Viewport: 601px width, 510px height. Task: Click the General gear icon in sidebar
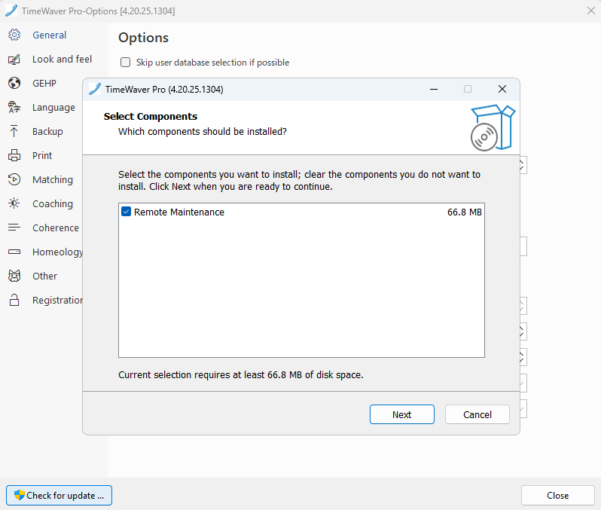(14, 35)
